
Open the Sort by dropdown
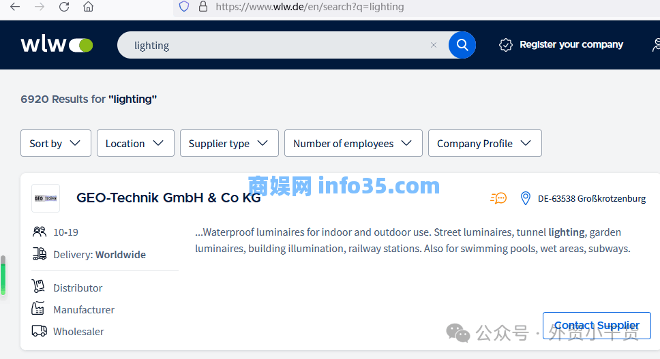pos(55,143)
